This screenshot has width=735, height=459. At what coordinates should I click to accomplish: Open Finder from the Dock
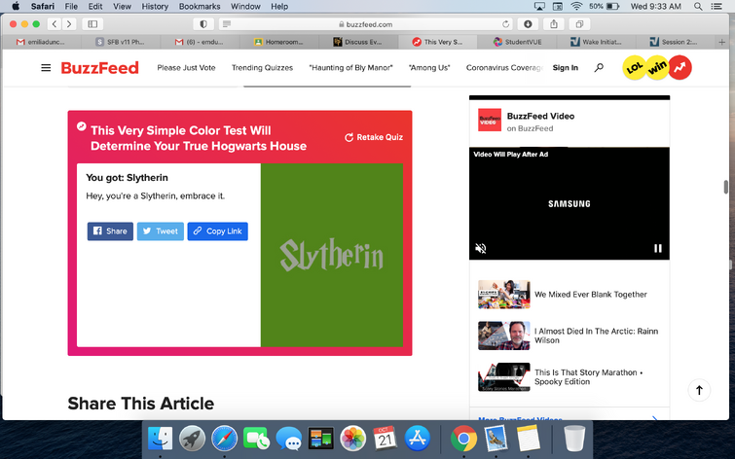[160, 439]
